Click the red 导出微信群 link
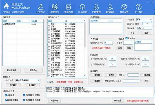 coord(61,82)
